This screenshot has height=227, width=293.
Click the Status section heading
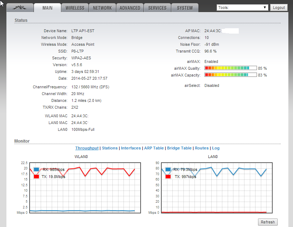tap(21, 20)
